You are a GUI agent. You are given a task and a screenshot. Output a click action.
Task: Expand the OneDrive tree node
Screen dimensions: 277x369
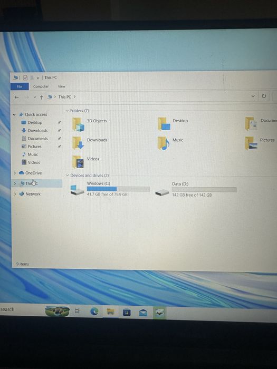point(15,173)
